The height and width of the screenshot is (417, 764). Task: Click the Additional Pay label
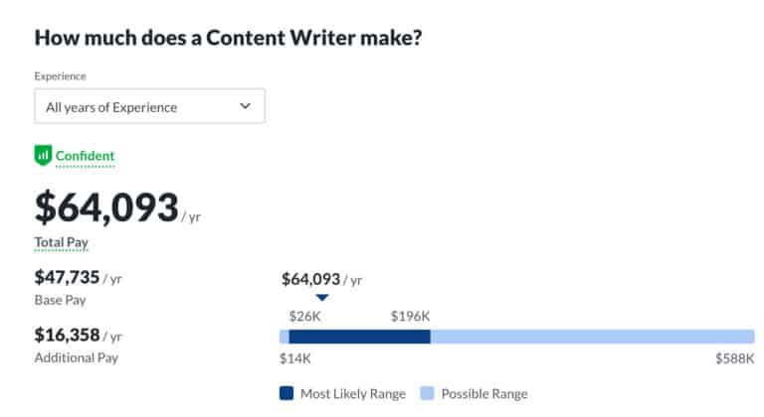pyautogui.click(x=76, y=357)
